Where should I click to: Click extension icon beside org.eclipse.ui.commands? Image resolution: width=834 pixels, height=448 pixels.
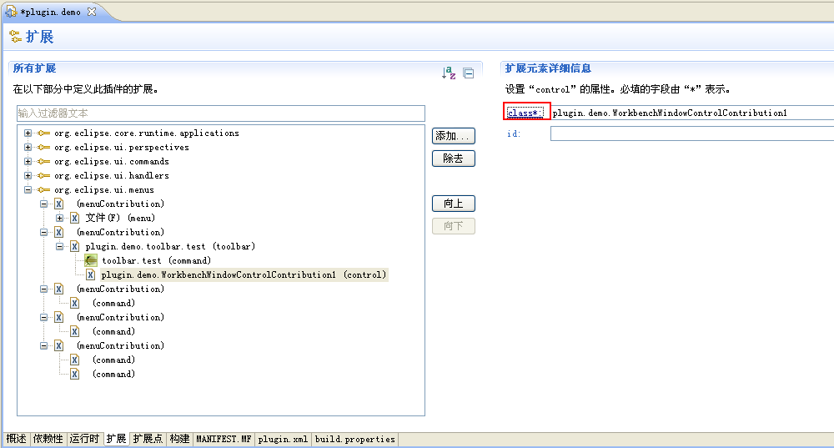pos(43,162)
